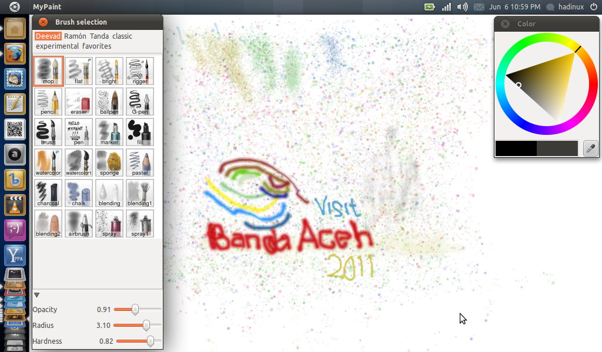The width and height of the screenshot is (602, 352).
Task: Select the rigger brush
Action: click(x=140, y=71)
